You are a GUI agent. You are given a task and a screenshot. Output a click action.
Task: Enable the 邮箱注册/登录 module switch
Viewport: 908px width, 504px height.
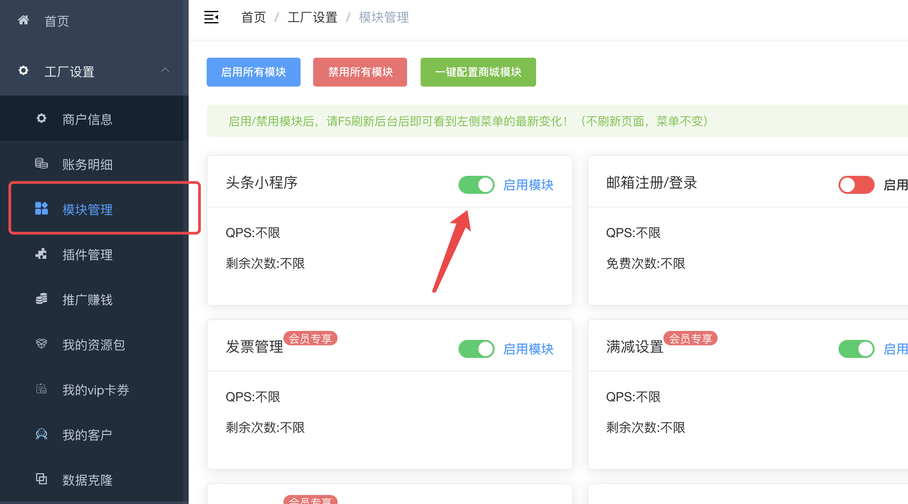coord(856,185)
